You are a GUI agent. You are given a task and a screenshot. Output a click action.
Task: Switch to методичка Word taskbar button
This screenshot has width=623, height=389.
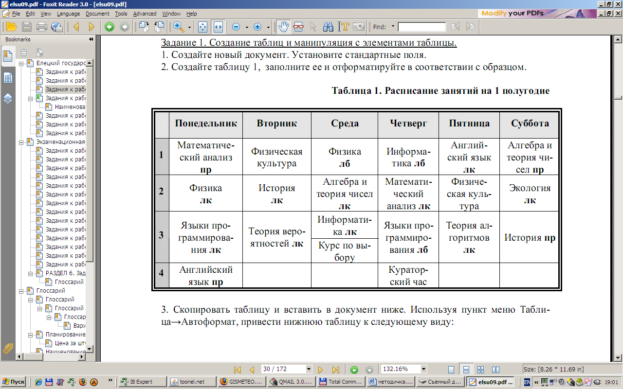[x=390, y=382]
